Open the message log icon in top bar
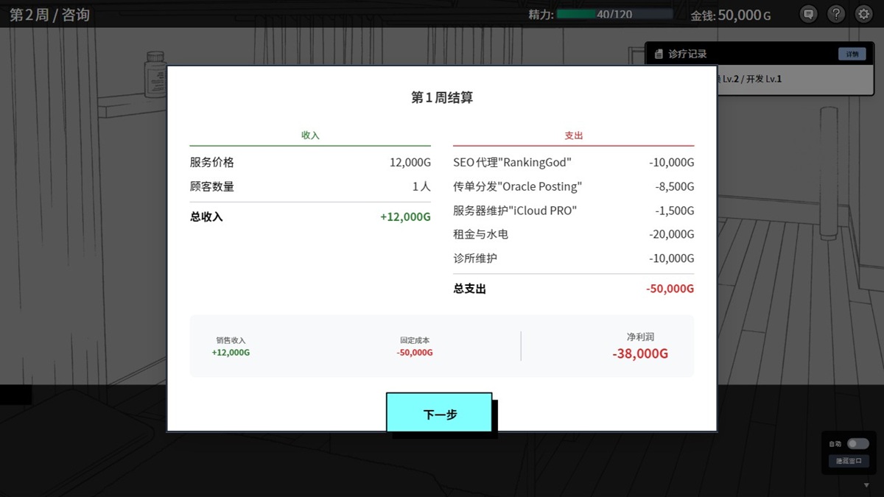884x497 pixels. [x=808, y=14]
